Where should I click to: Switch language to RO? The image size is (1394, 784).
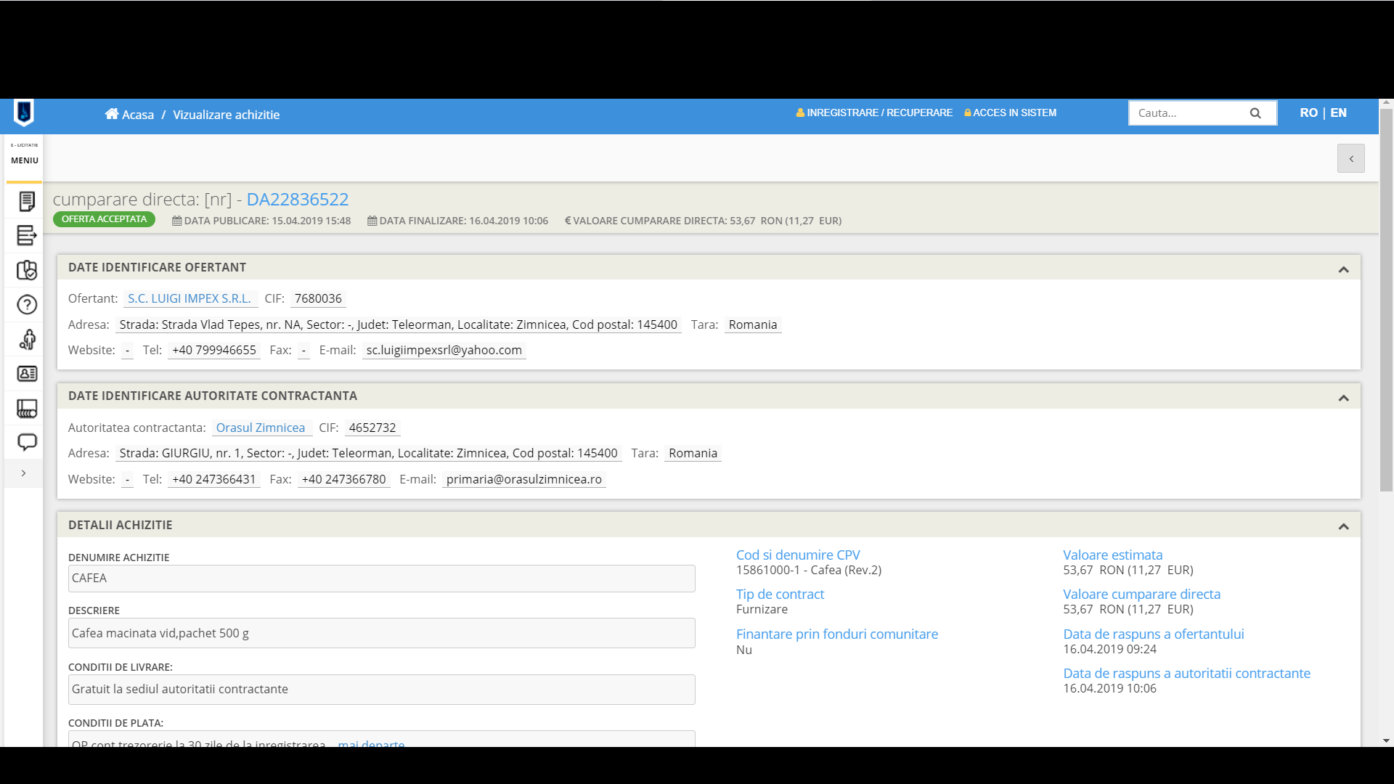1308,113
